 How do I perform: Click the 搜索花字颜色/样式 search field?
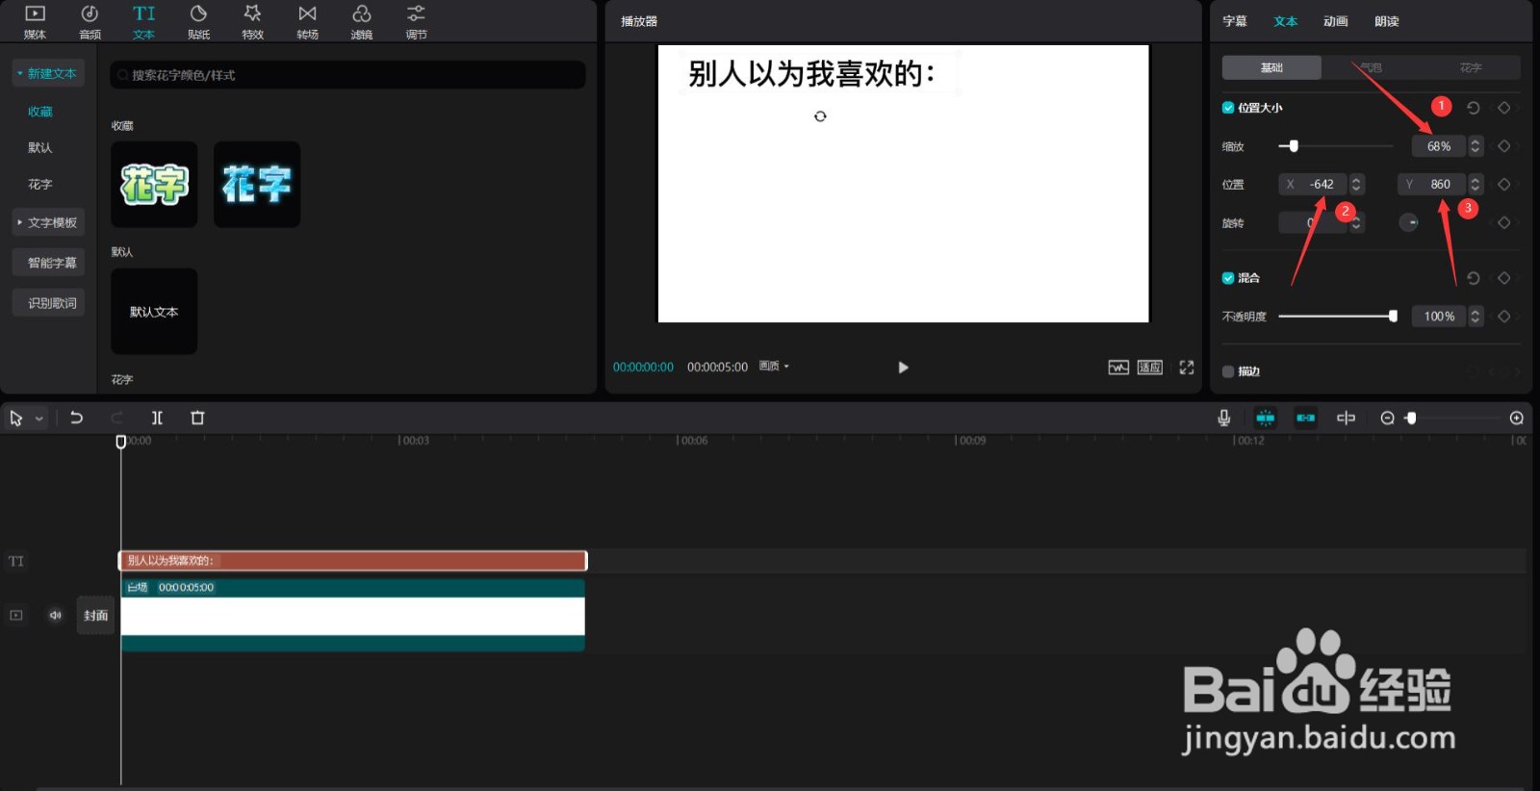click(x=347, y=75)
